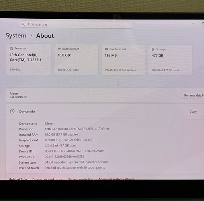Click the 'System type' row label

27,162
